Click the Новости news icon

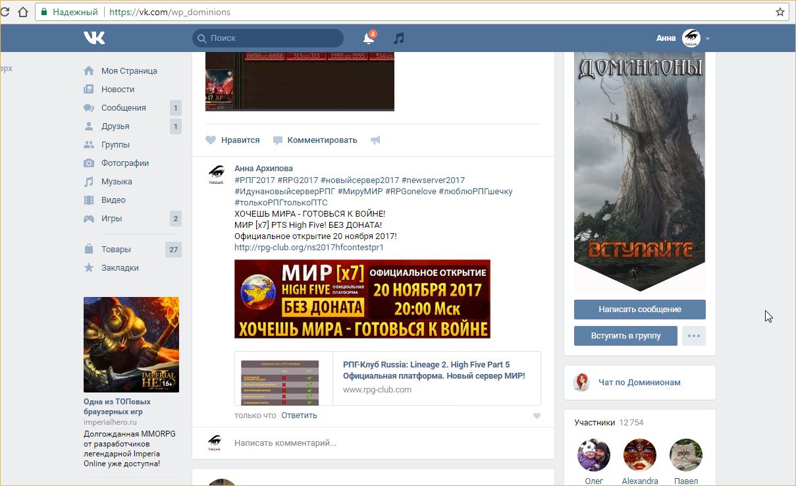point(89,90)
